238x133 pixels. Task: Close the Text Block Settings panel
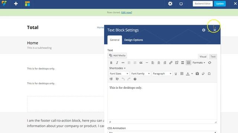pyautogui.click(x=215, y=30)
